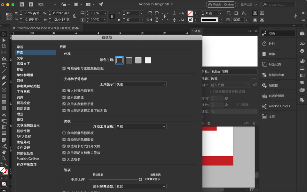This screenshot has width=307, height=192.
Task: Open Adobe Bridge via Br icon
Action: (22, 4)
